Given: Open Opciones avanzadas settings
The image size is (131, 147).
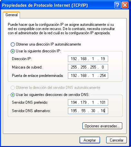Looking at the screenshot, I should pyautogui.click(x=102, y=126).
